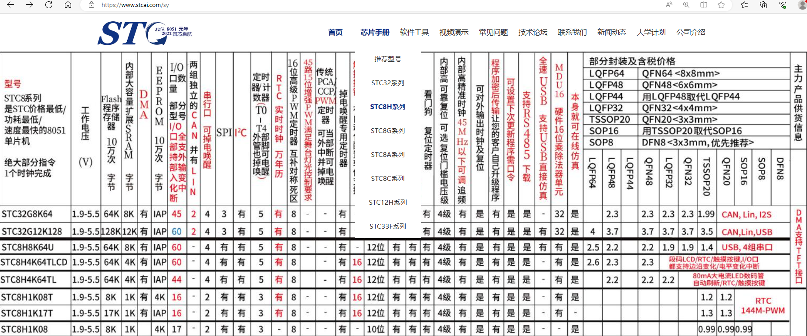
Task: Open the 大学计划 menu item
Action: [x=651, y=32]
